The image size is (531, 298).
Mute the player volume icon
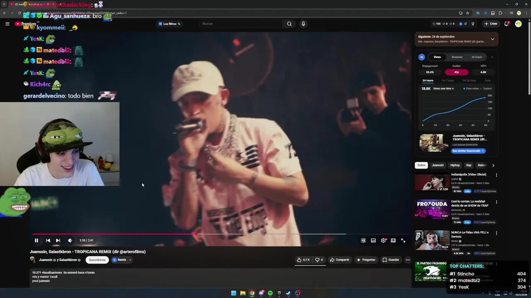[70, 240]
